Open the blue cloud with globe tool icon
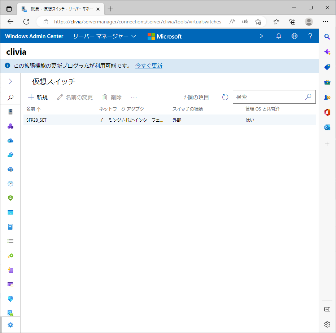Viewport: 336px width, 333px height. tap(10, 140)
